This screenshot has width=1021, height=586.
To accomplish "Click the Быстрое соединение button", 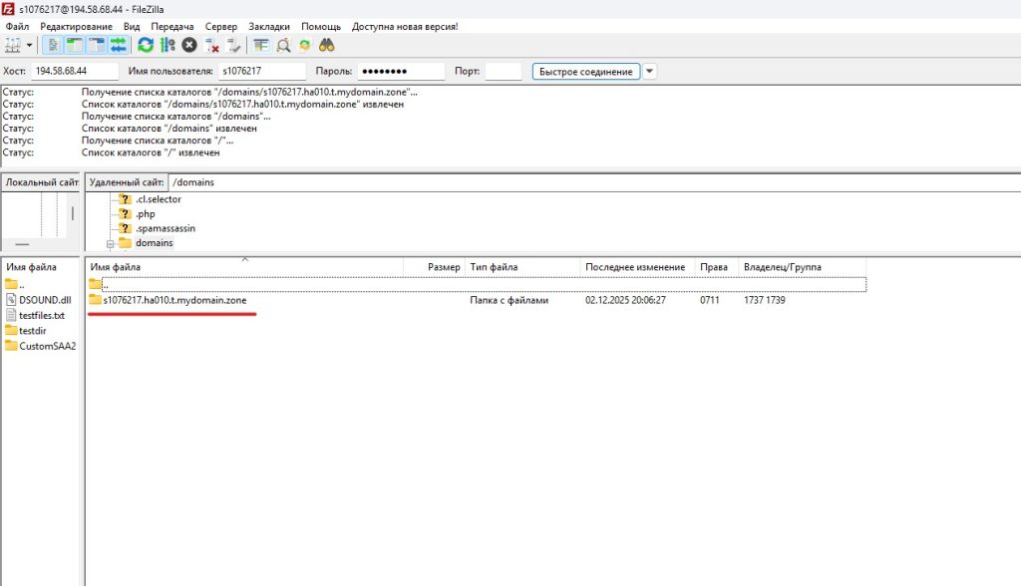I will (585, 72).
